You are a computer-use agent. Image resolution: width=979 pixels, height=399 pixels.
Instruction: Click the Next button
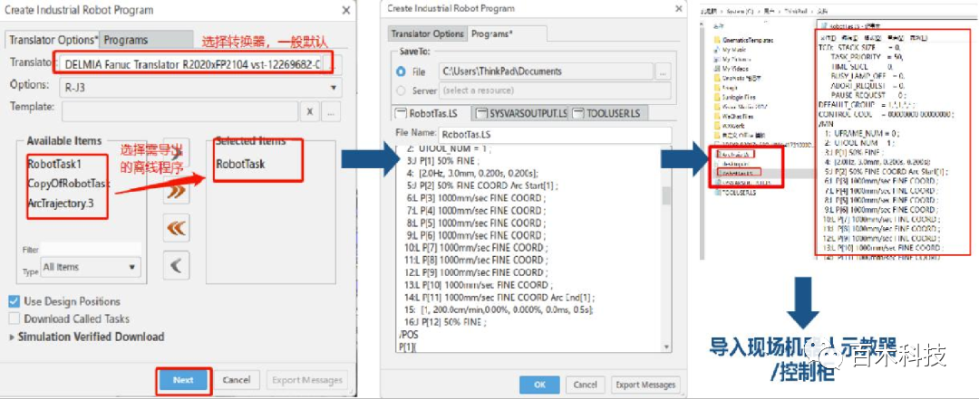click(183, 380)
